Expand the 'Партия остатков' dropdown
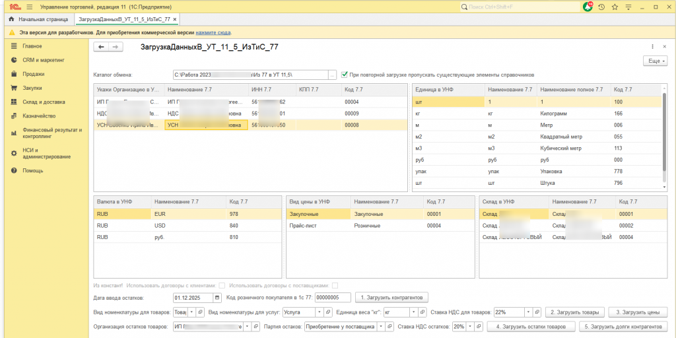 (x=381, y=327)
